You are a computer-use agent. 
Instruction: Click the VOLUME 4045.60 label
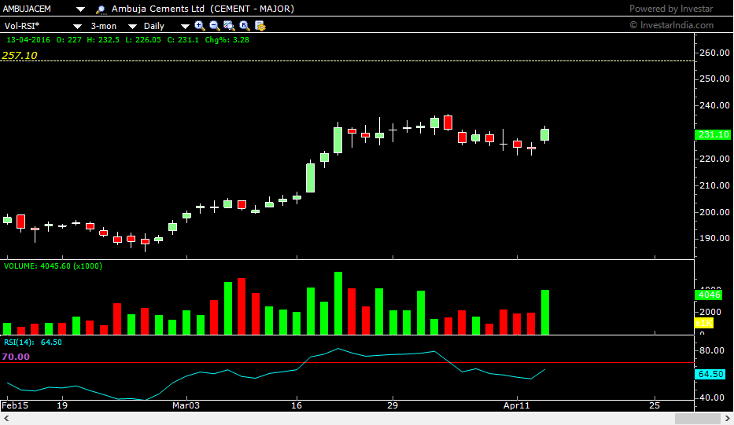click(53, 266)
